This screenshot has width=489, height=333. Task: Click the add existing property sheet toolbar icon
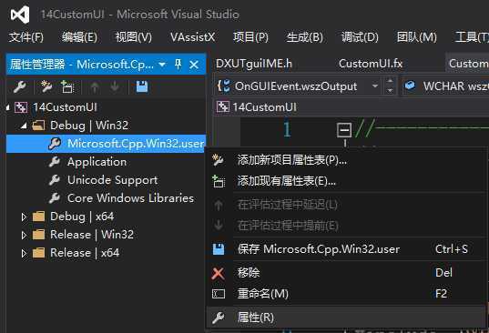[67, 87]
